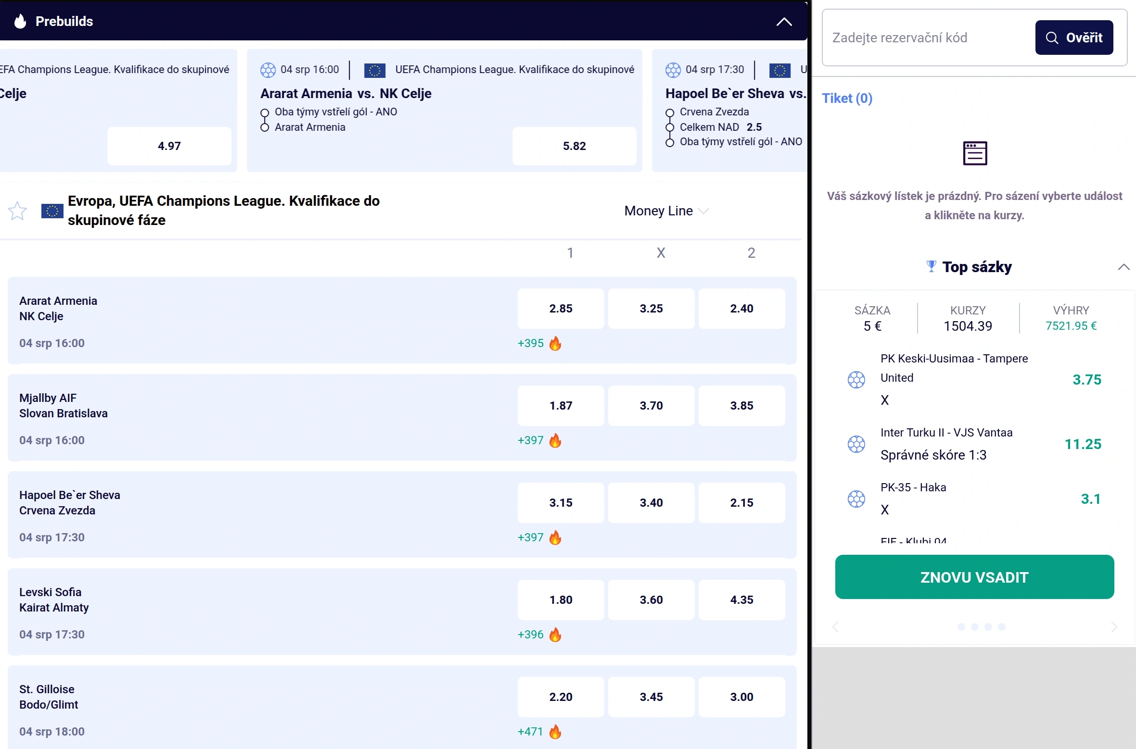The height and width of the screenshot is (749, 1136).
Task: Open +395 more markets for Ararat Armenia
Action: tap(530, 343)
